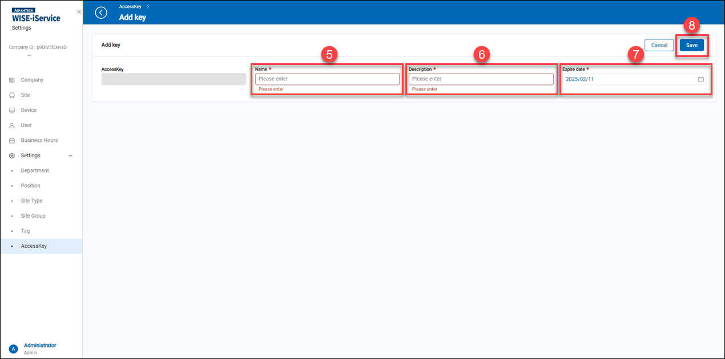Collapse the Settings submenu chevron
Image resolution: width=725 pixels, height=359 pixels.
[x=70, y=155]
